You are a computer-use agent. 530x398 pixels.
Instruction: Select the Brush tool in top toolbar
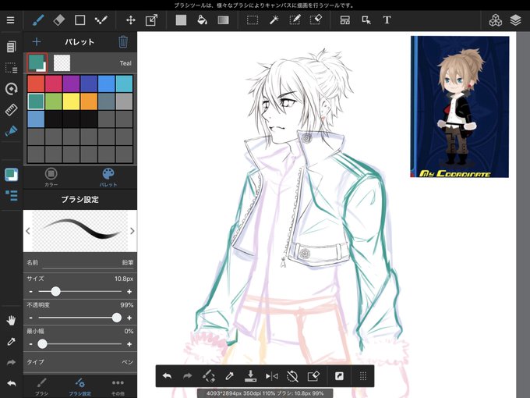(38, 20)
